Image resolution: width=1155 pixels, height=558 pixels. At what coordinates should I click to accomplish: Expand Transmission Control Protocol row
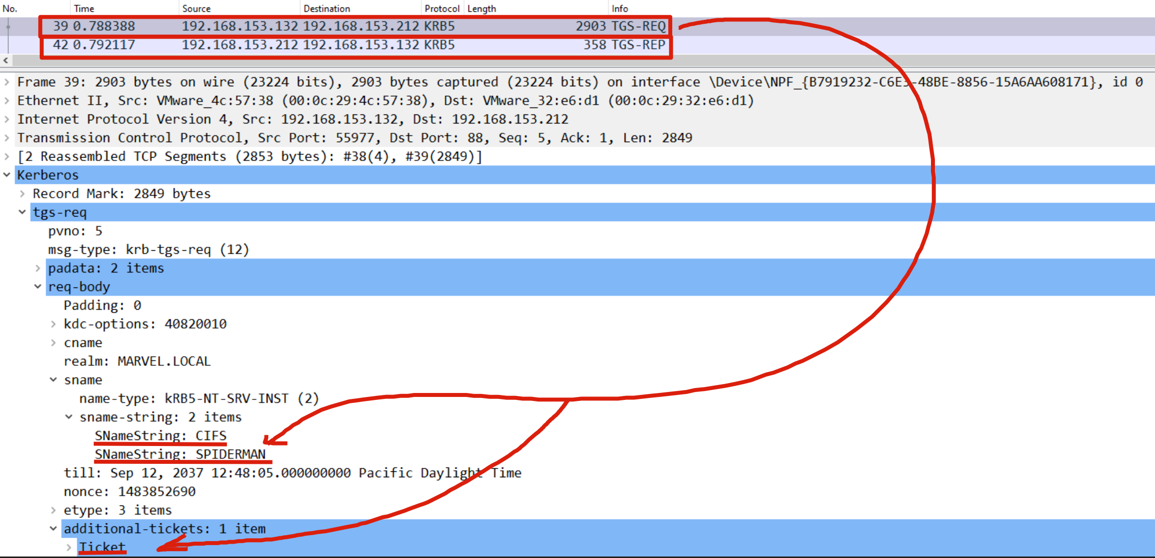coord(7,138)
